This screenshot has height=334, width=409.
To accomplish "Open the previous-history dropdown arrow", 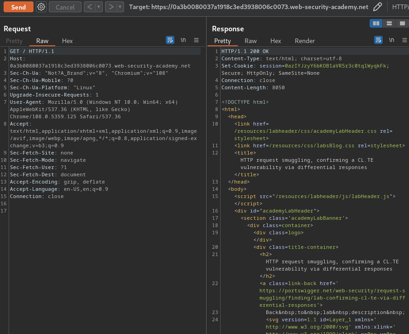I will click(x=99, y=7).
